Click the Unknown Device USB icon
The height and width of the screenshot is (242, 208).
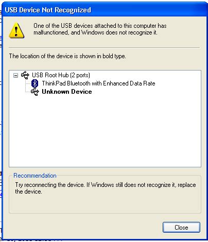pyautogui.click(x=35, y=92)
